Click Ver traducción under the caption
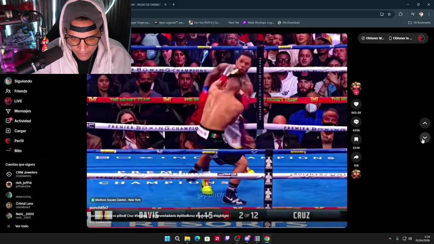This screenshot has width=434, height=244. (100, 222)
